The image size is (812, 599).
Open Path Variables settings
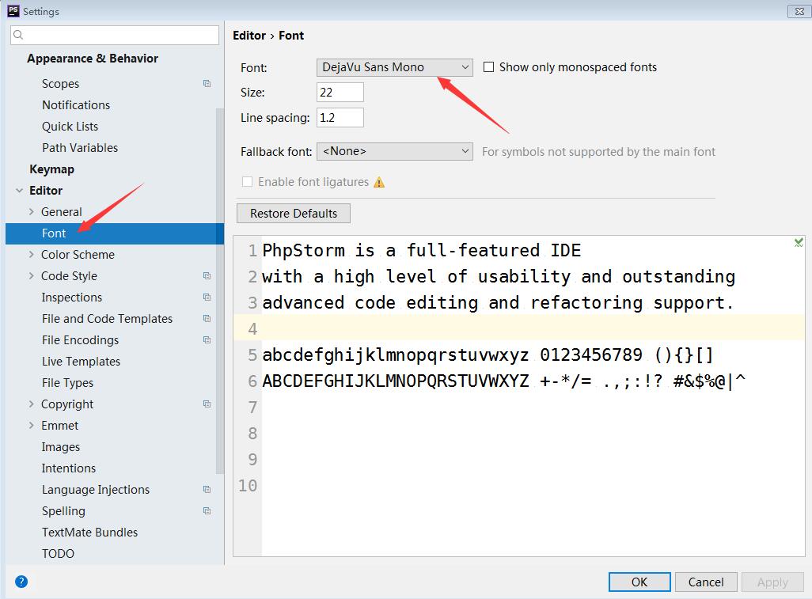tap(80, 147)
